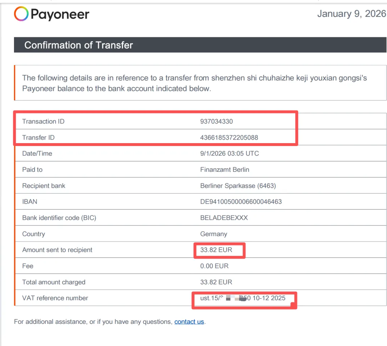Select the IBAN value DE94100500006600046463
Viewport: 387px width, 346px height.
241,201
